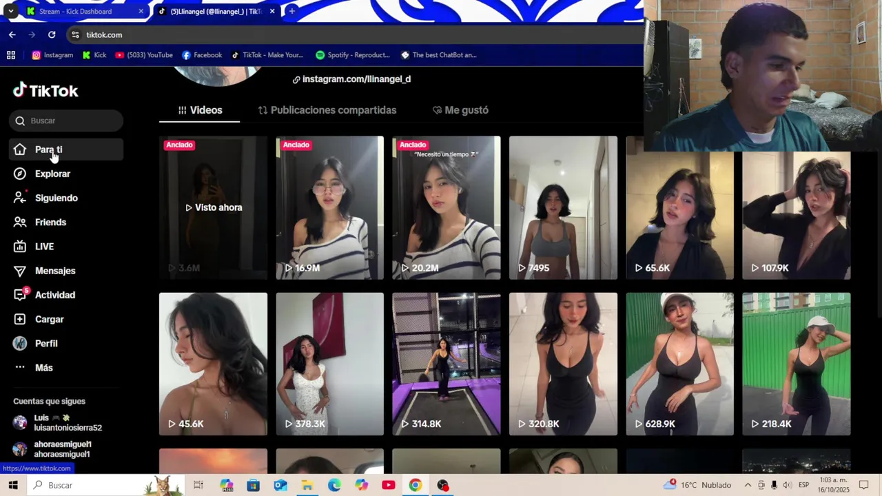Open the Facebook bookmark
Screen dimensions: 882x496
pos(202,55)
